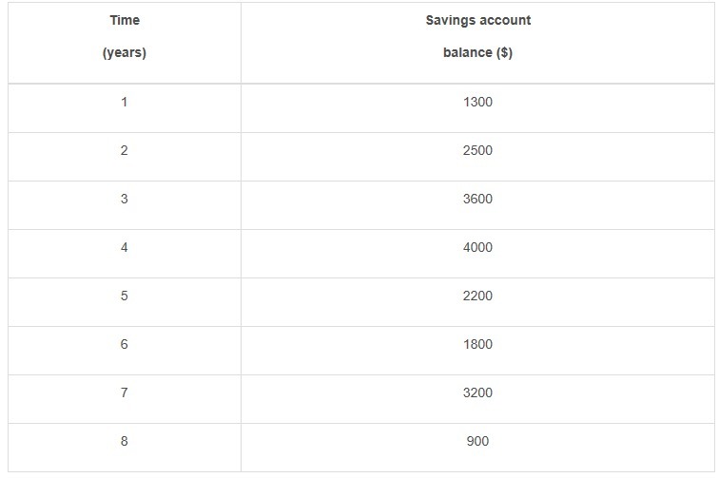Click the year 6 cell

(124, 344)
